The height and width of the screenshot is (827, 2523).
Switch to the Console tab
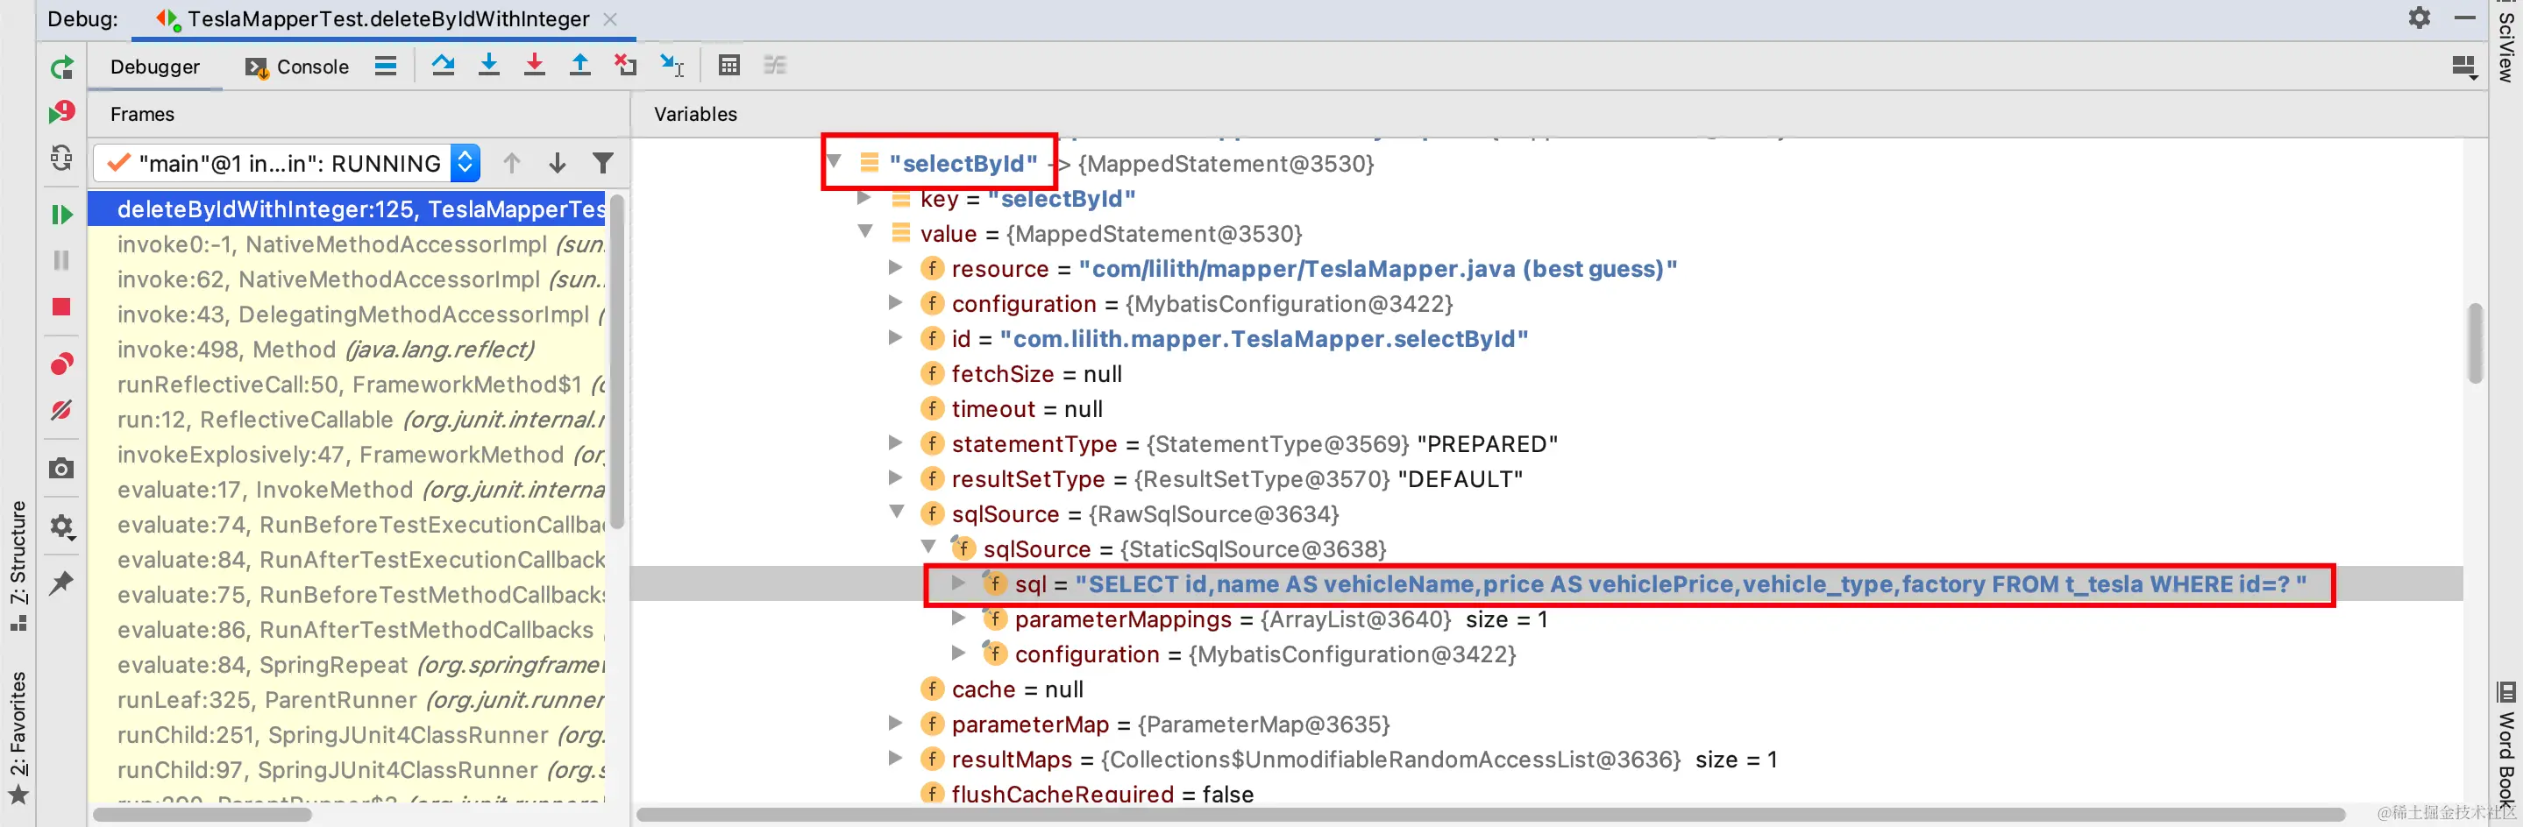point(298,67)
